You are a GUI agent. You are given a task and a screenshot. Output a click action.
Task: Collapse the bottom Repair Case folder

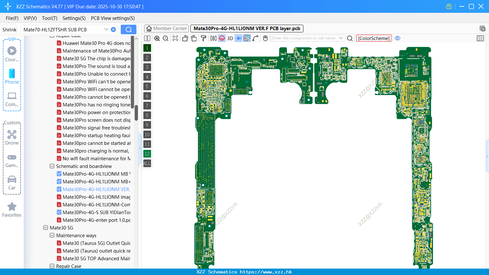(x=52, y=266)
